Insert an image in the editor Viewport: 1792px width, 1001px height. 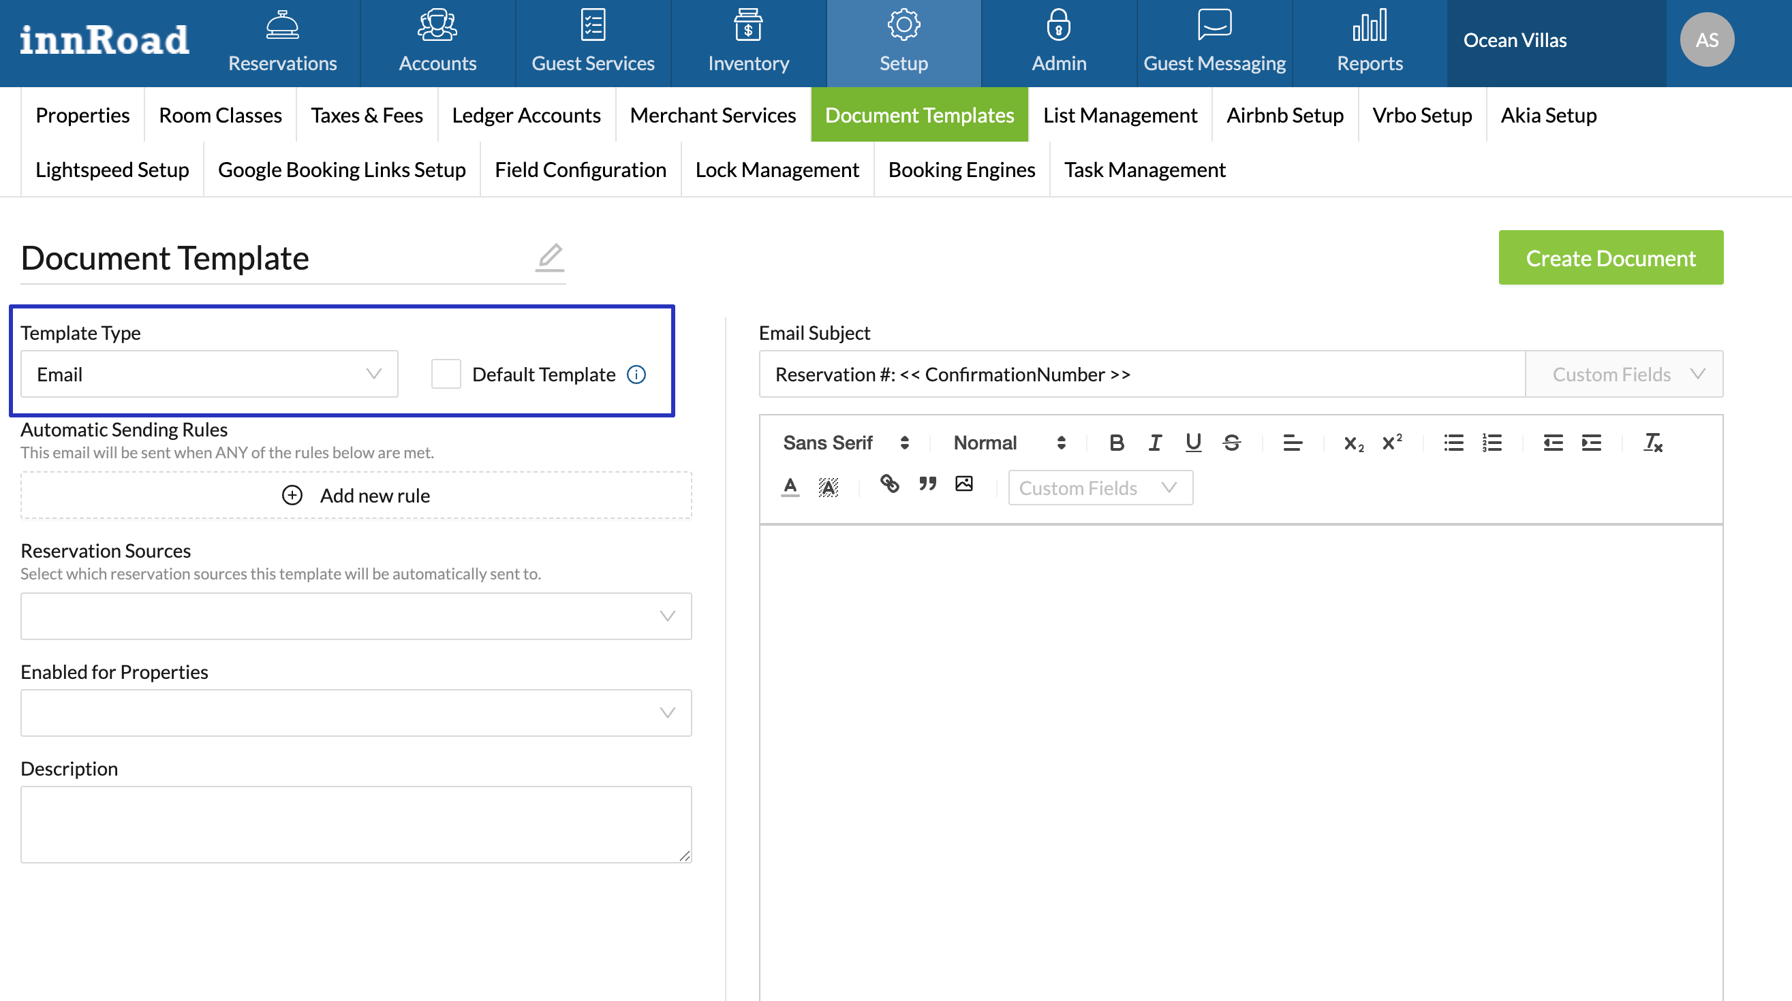coord(963,483)
